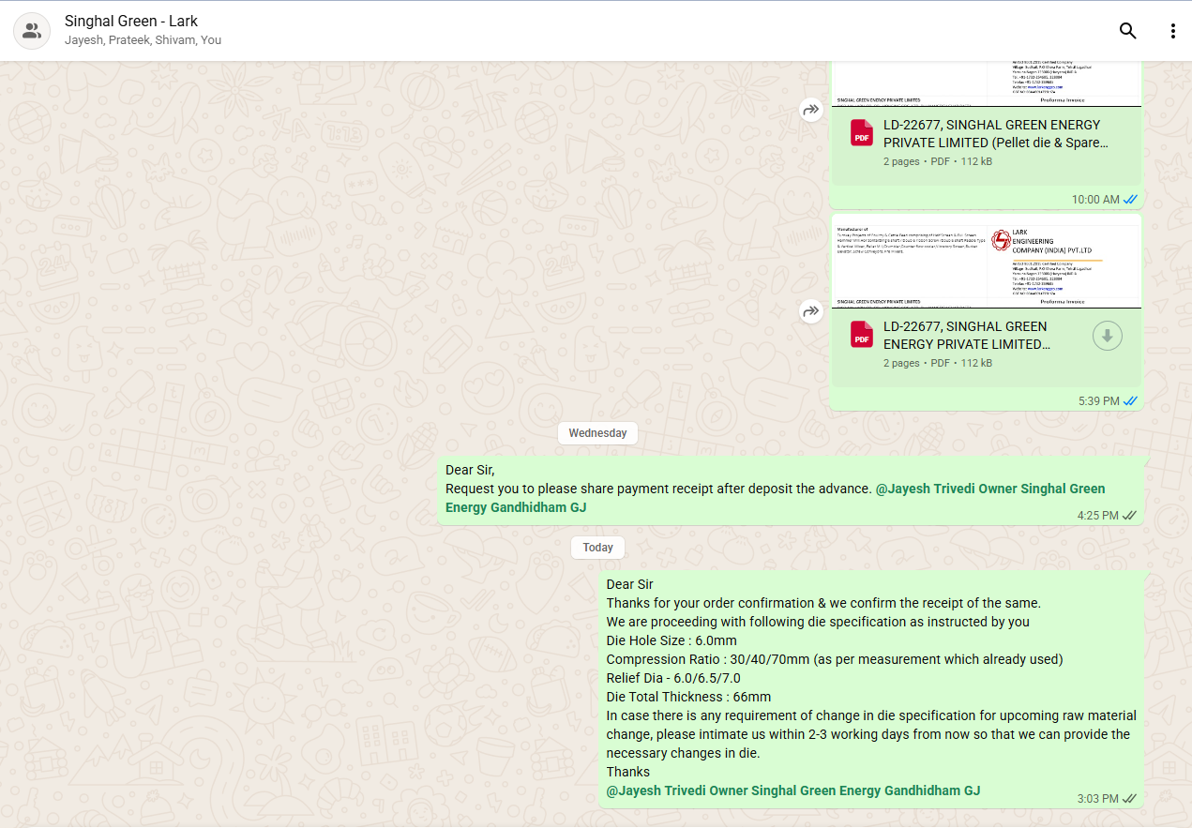
Task: Open PDF preview showing Lark Engineering logo
Action: pyautogui.click(x=985, y=263)
